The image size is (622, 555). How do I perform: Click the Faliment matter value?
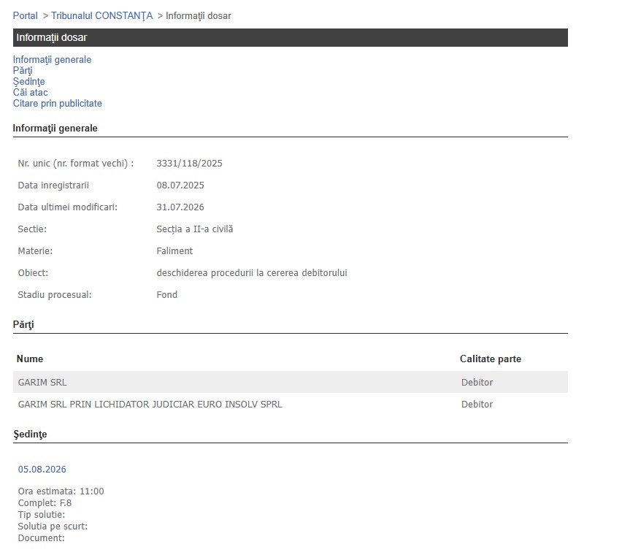[174, 251]
